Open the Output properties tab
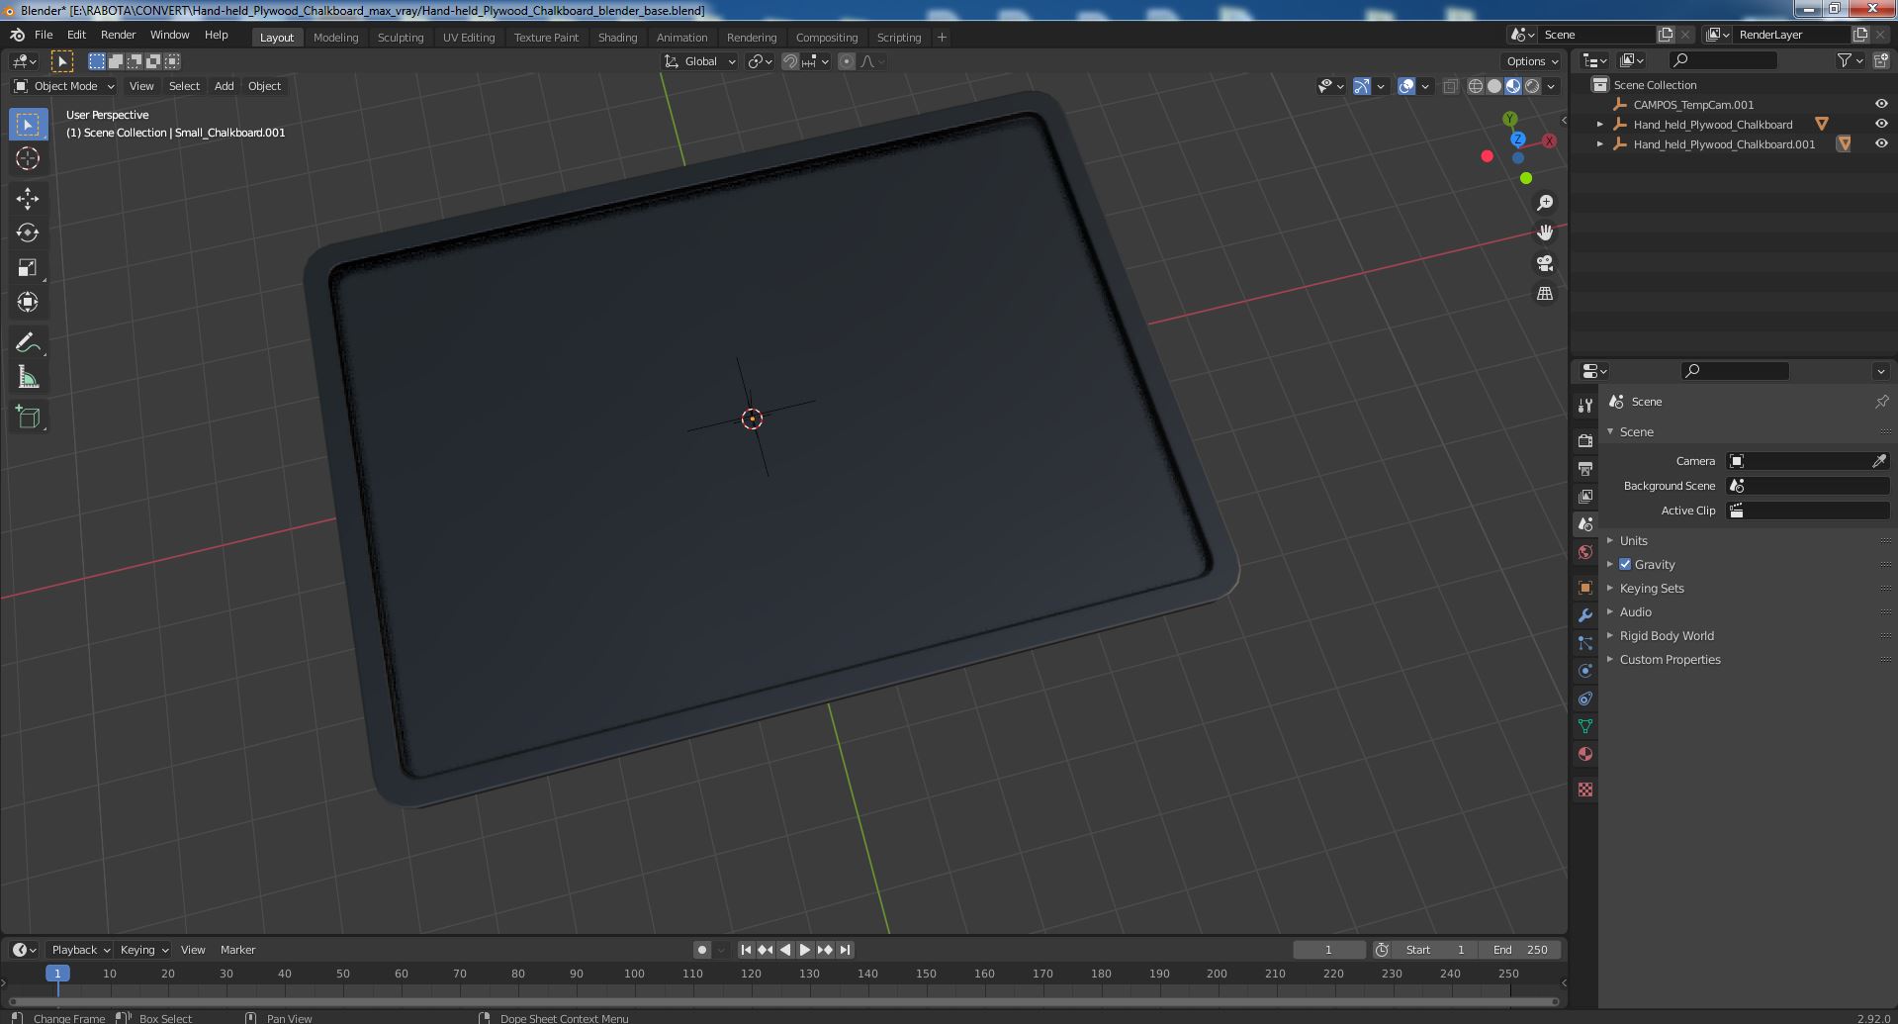This screenshot has height=1024, width=1898. [x=1585, y=468]
